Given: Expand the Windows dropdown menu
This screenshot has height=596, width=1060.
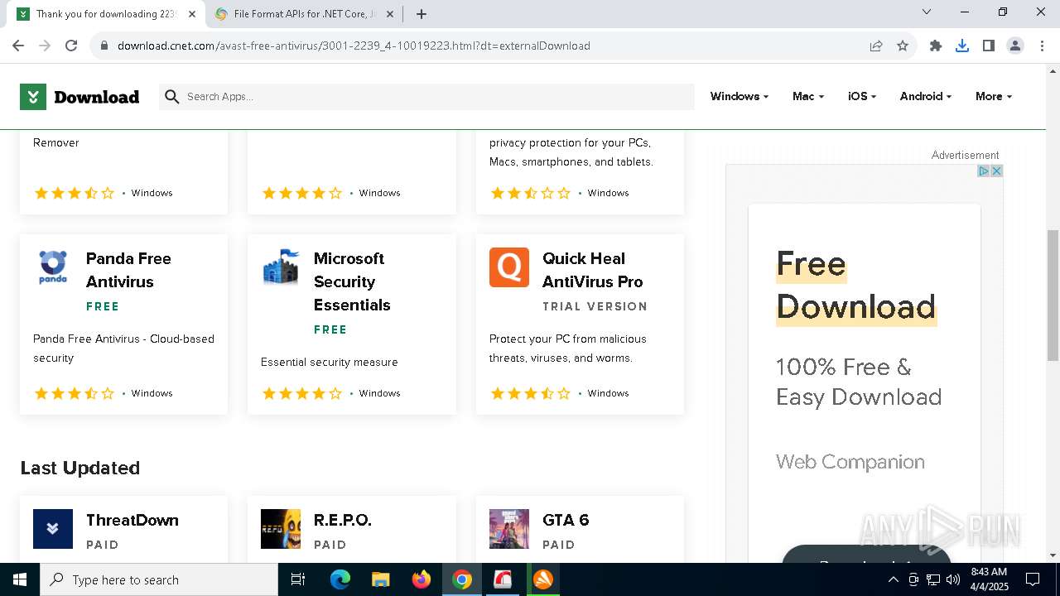Looking at the screenshot, I should click(x=739, y=97).
